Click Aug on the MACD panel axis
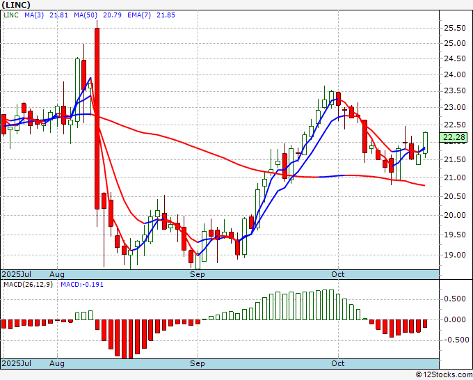This screenshot has height=380, width=473. [x=57, y=363]
